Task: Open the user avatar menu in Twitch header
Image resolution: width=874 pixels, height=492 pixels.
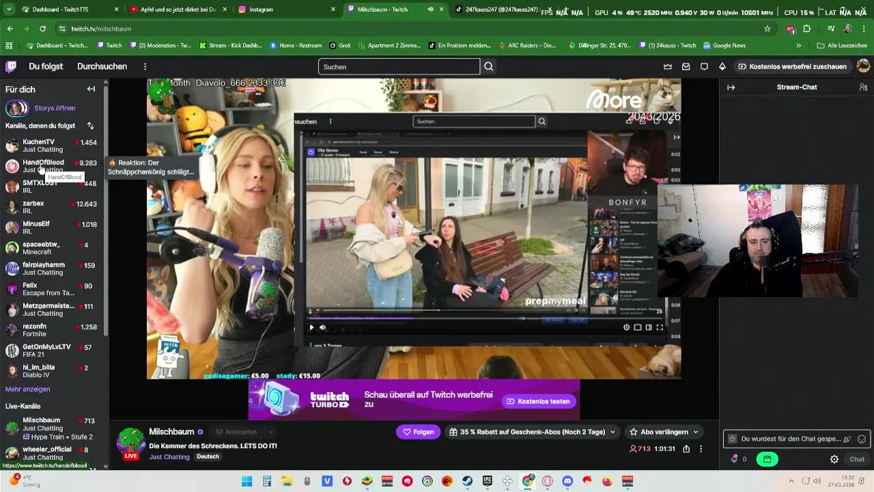Action: coord(863,66)
